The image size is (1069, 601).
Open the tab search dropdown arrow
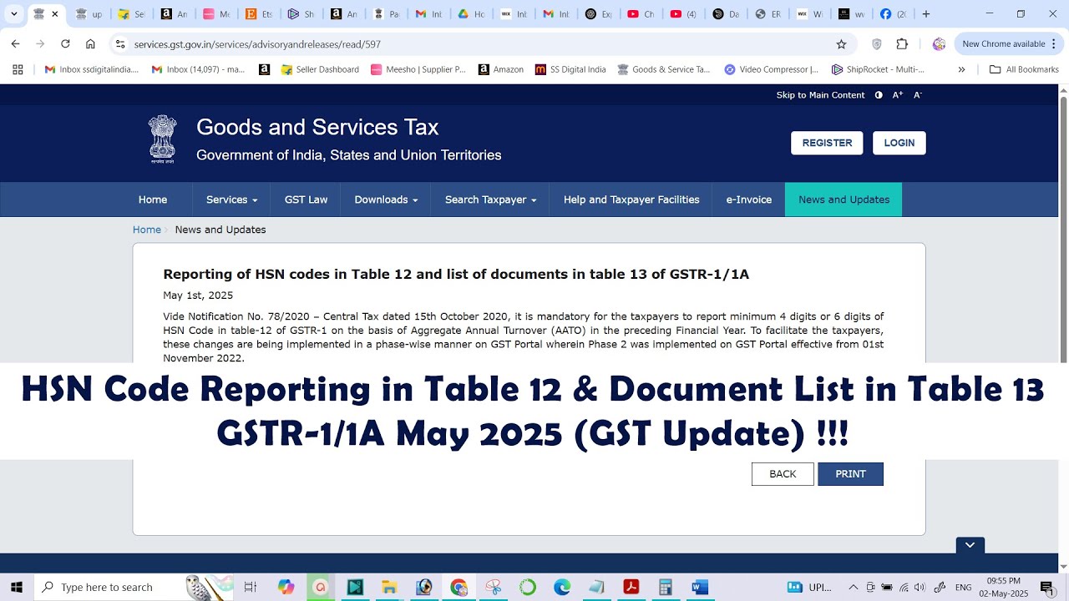[x=13, y=14]
